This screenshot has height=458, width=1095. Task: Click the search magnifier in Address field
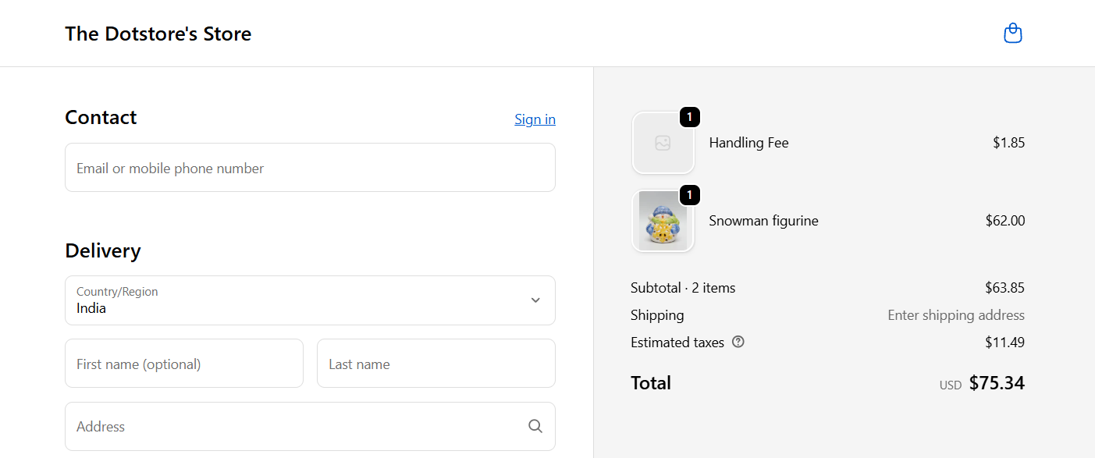click(535, 426)
